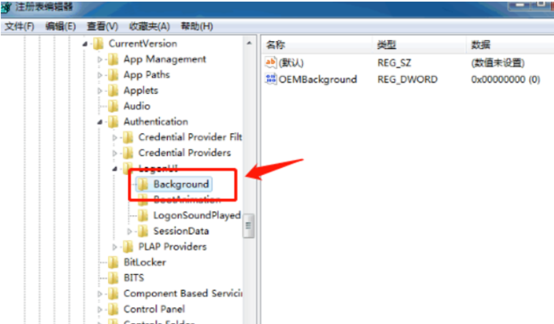Expand the Applets node
Screen dimensions: 554x324
(100, 91)
